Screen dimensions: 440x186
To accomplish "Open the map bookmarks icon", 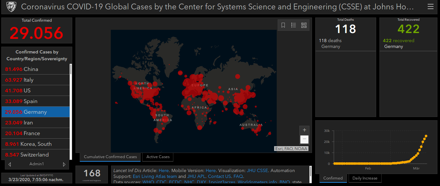I will pyautogui.click(x=283, y=25).
